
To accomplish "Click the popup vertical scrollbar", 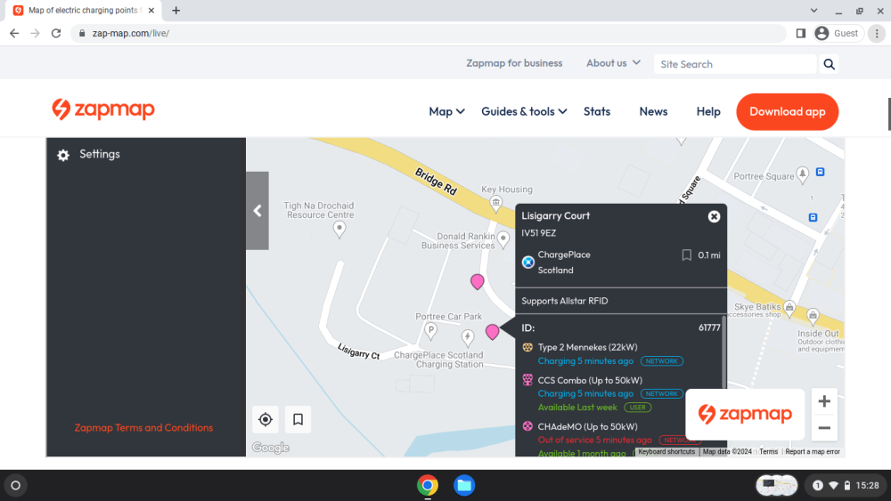I will (723, 353).
